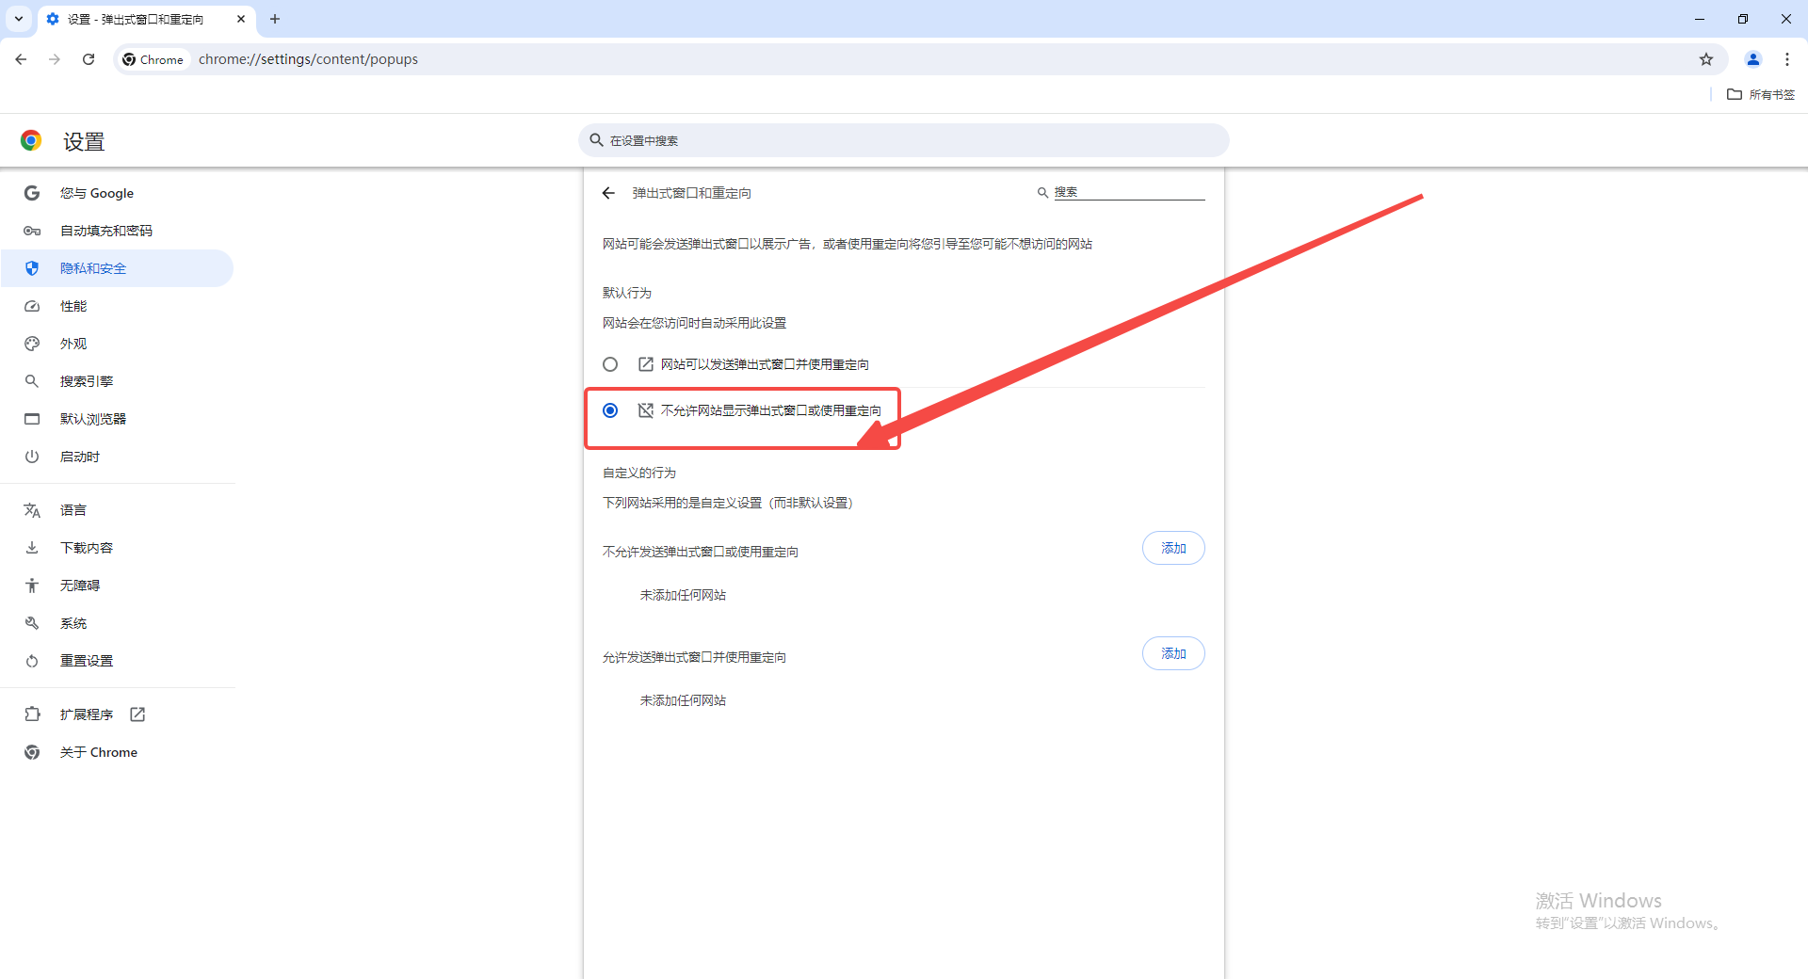Click the Google G icon in sidebar
1808x979 pixels.
pos(32,193)
